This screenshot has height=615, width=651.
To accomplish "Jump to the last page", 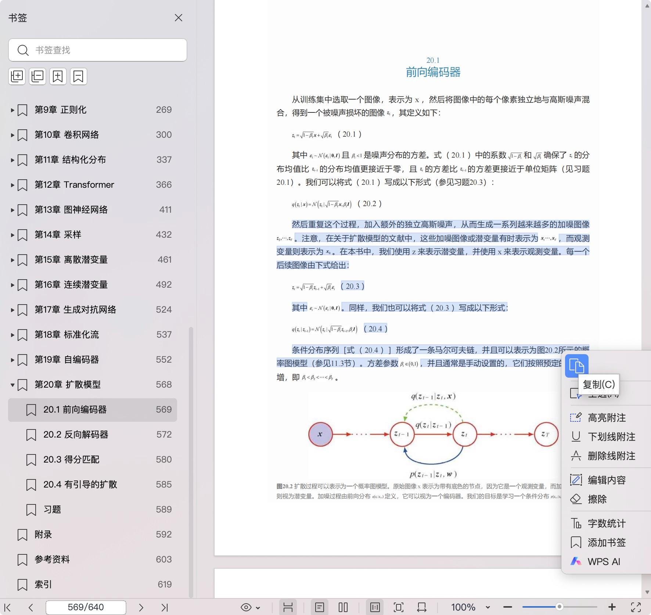I will coord(164,607).
